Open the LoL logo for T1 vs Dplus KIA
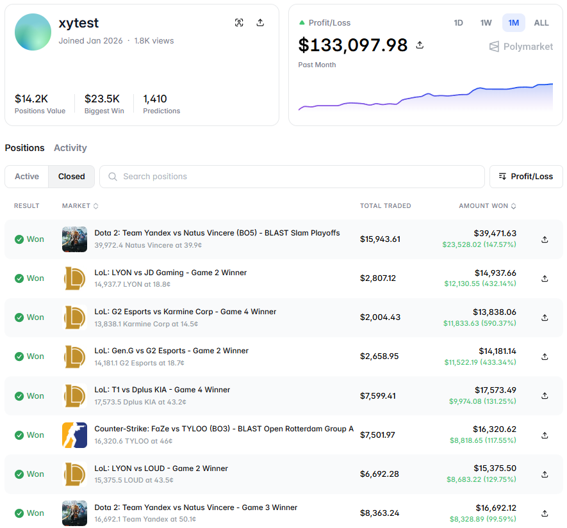This screenshot has height=528, width=567. click(x=74, y=396)
